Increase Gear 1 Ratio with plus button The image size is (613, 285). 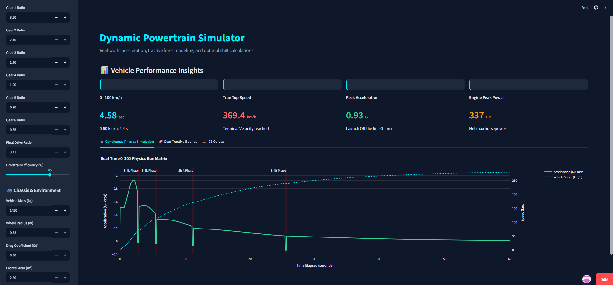[x=65, y=17]
